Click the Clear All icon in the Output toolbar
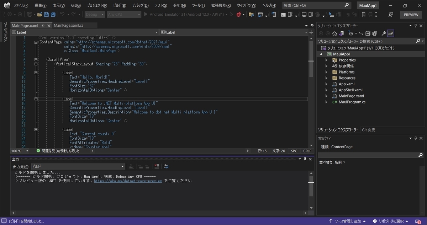The height and width of the screenshot is (225, 427). coord(157,166)
